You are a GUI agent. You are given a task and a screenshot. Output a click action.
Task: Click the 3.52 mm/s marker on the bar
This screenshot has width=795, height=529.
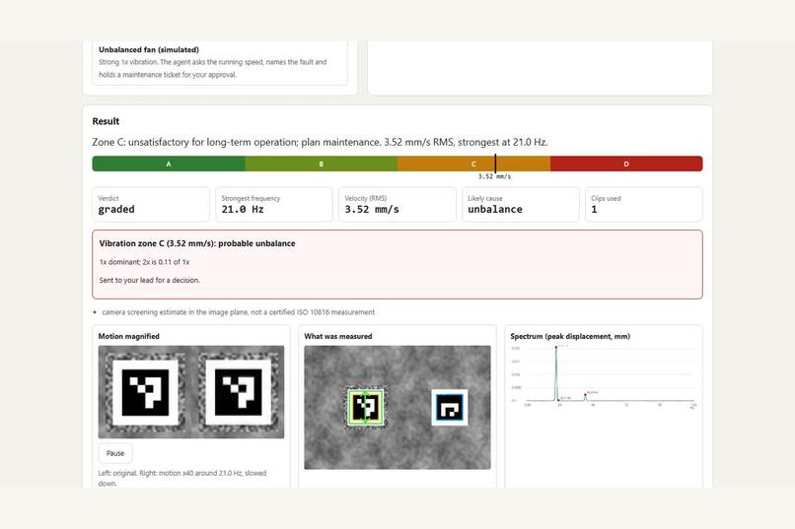495,165
